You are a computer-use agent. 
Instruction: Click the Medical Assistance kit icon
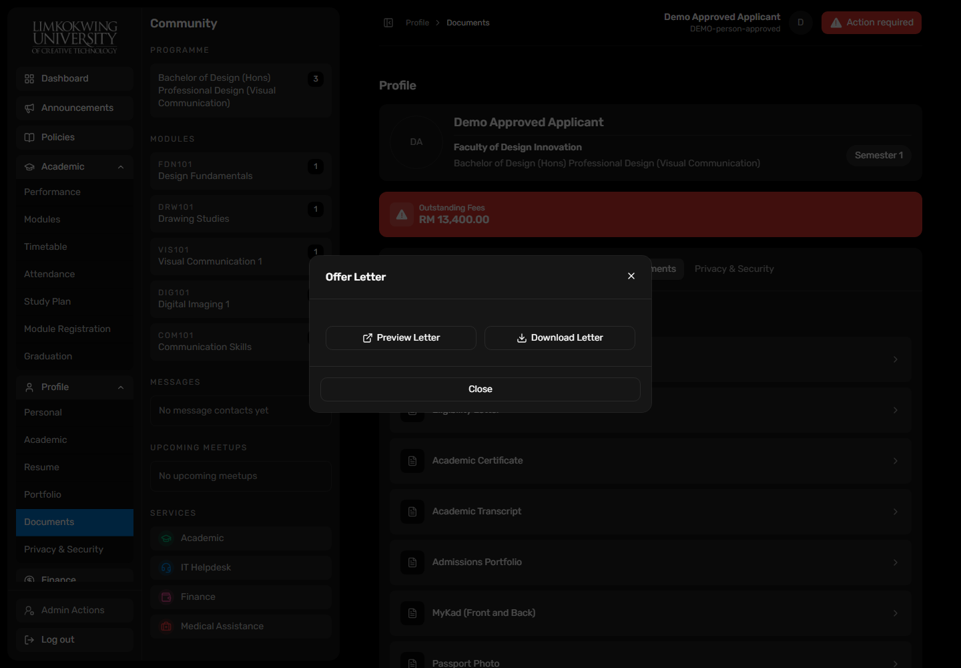[x=166, y=627]
